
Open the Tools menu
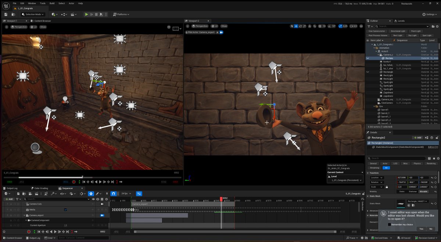(43, 3)
